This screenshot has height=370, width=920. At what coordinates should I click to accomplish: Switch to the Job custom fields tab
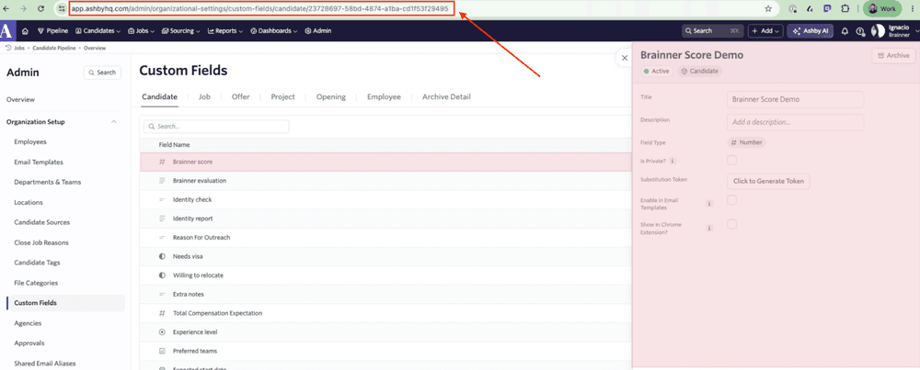pos(204,97)
